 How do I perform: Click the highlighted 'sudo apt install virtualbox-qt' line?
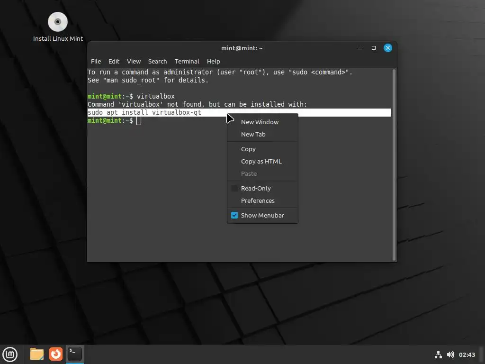pyautogui.click(x=239, y=112)
